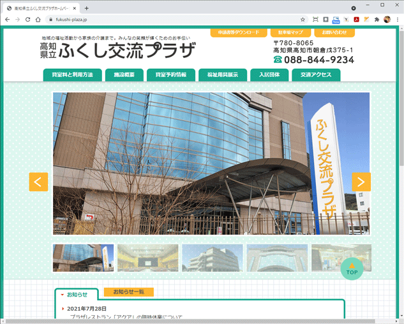Open 入居団体 menu tab
The height and width of the screenshot is (324, 404).
pos(269,74)
